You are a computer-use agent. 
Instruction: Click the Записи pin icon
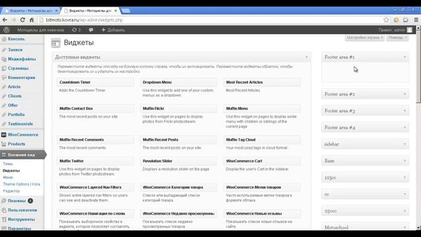click(4, 50)
